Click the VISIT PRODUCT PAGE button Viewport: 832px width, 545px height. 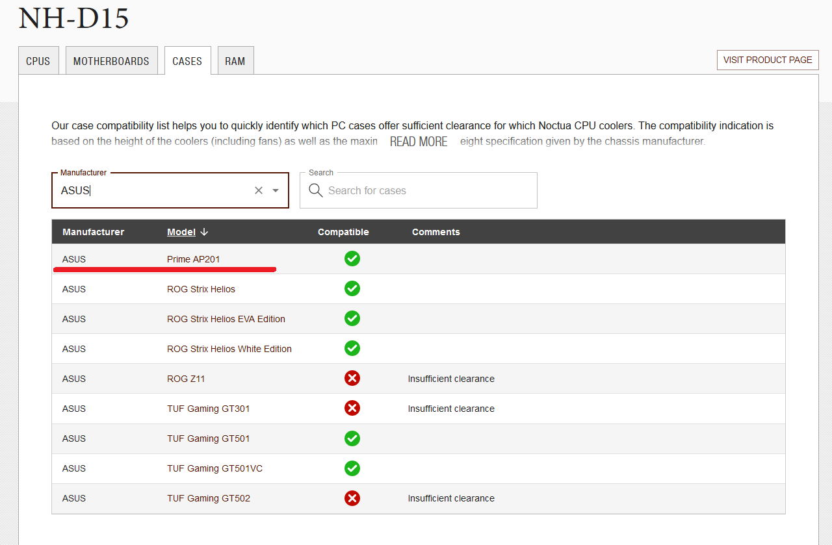tap(768, 60)
